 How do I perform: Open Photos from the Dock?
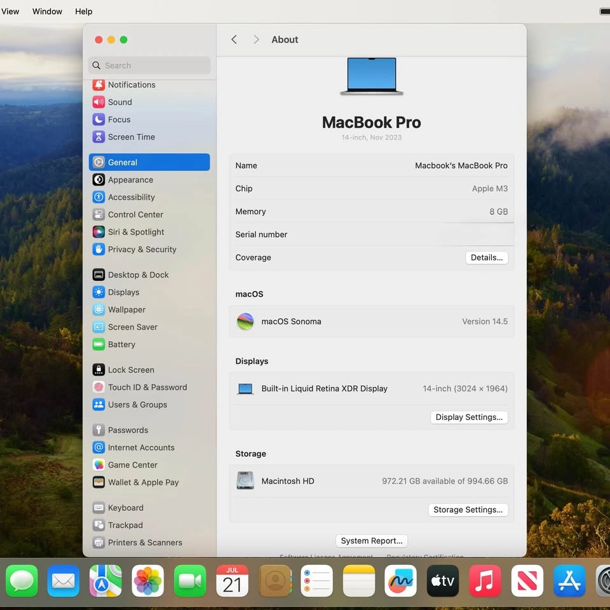[x=148, y=581]
